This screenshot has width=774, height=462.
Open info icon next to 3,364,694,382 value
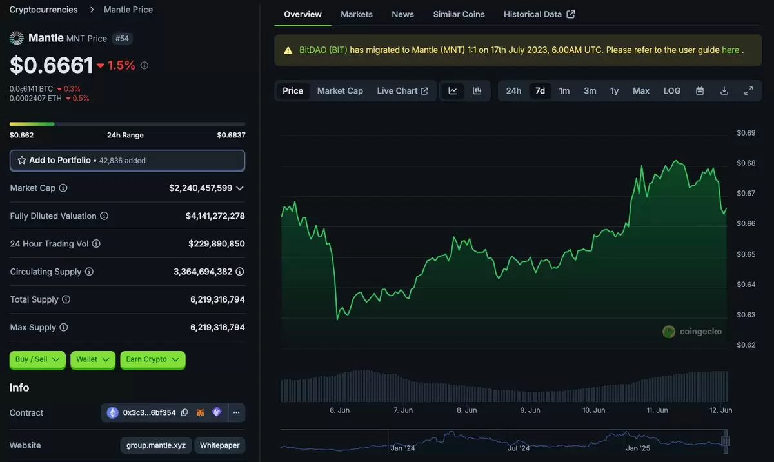240,272
